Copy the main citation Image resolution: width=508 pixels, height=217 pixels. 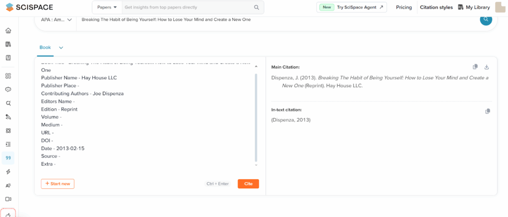[475, 67]
